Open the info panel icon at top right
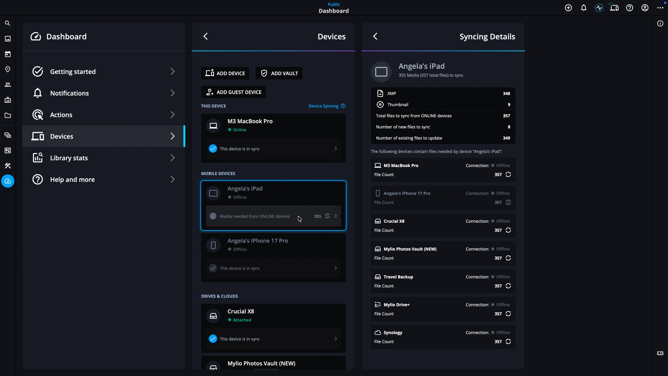 (x=660, y=23)
